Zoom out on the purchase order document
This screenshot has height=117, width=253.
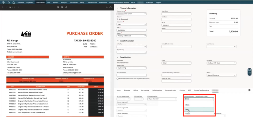pyautogui.click(x=62, y=7)
